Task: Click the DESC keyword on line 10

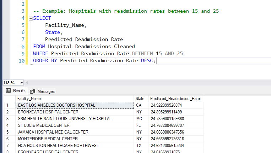Action: [x=147, y=60]
